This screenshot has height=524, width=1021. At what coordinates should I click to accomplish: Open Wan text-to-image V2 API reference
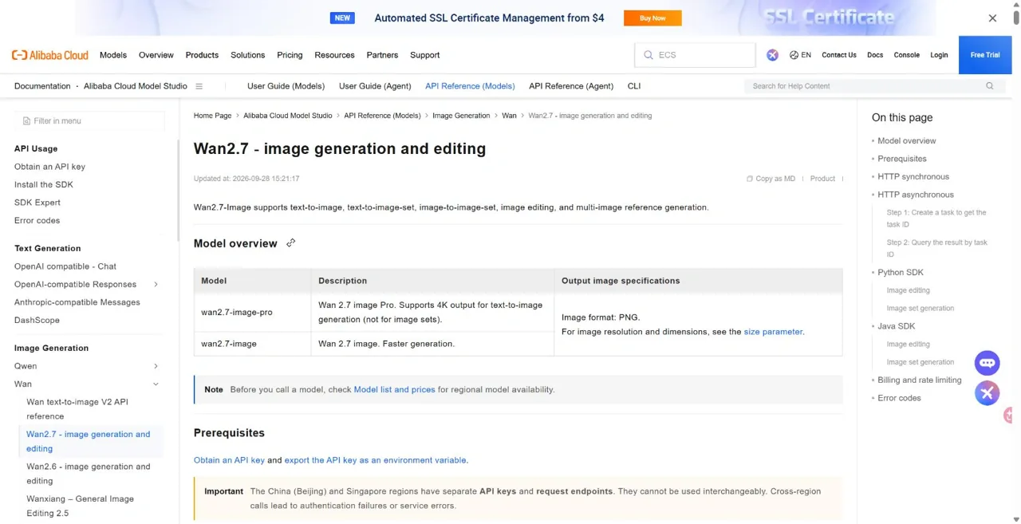click(x=77, y=409)
